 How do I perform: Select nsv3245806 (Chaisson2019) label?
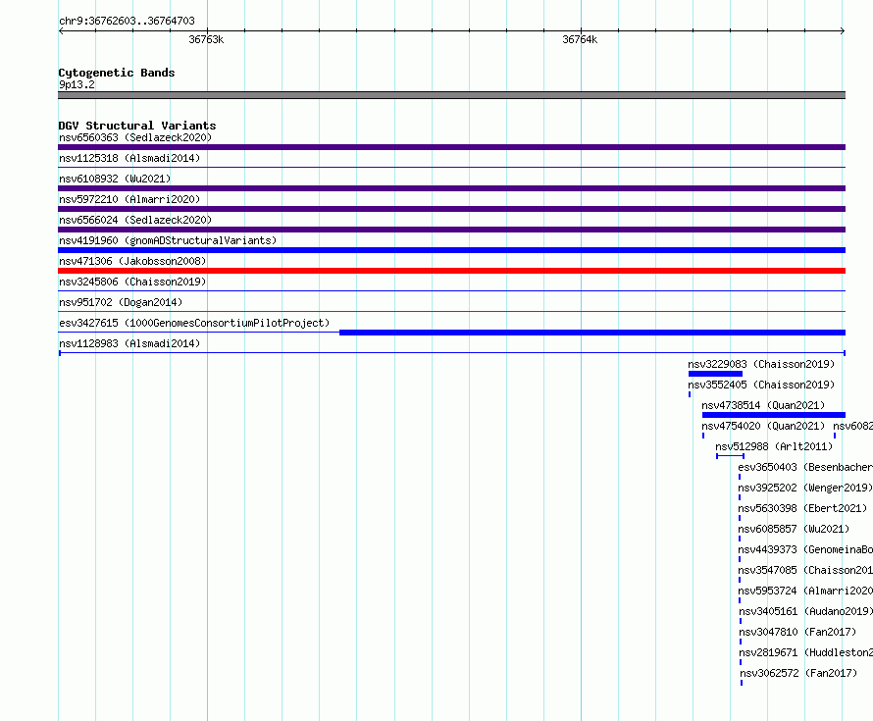pos(132,282)
